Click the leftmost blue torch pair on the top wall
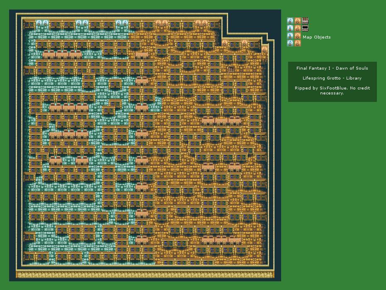Image resolution: width=386 pixels, height=290 pixels. coord(42,23)
